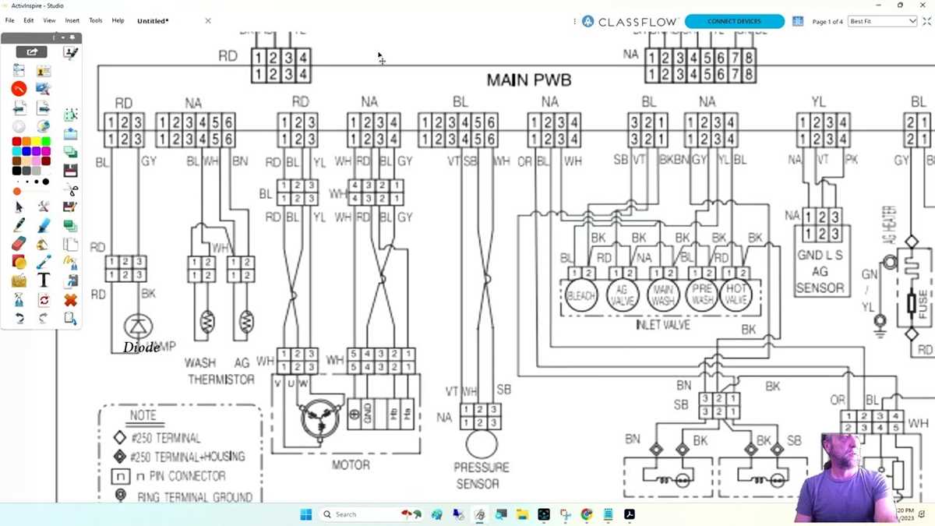Open the Tools menu
This screenshot has height=526, width=935.
pos(96,21)
